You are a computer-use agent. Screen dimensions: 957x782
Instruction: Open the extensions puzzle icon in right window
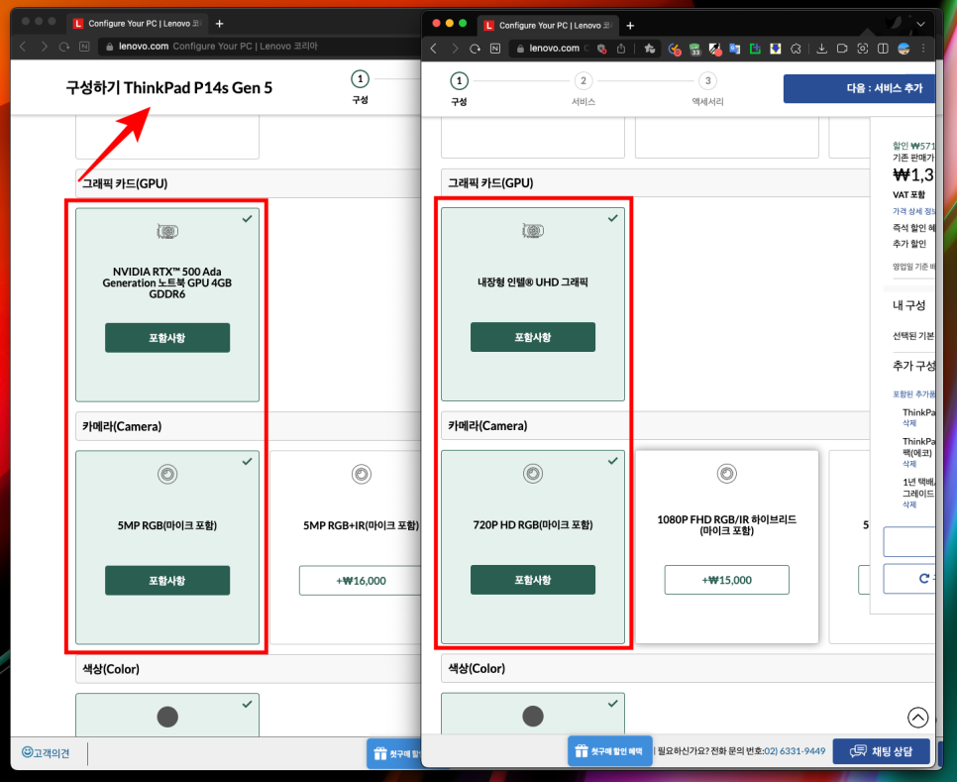point(796,49)
